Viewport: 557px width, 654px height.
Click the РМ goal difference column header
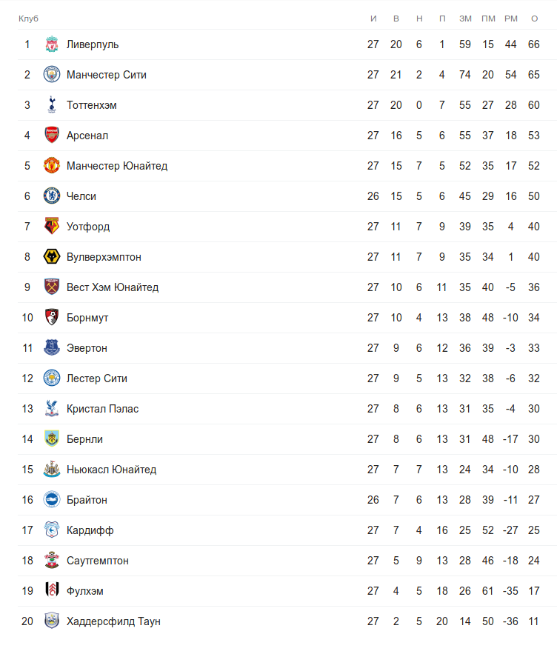point(510,18)
